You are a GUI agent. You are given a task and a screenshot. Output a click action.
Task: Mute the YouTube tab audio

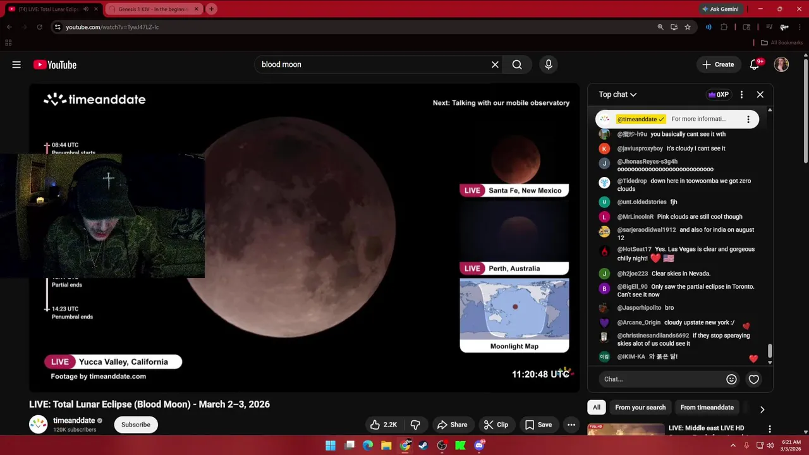[x=86, y=9]
